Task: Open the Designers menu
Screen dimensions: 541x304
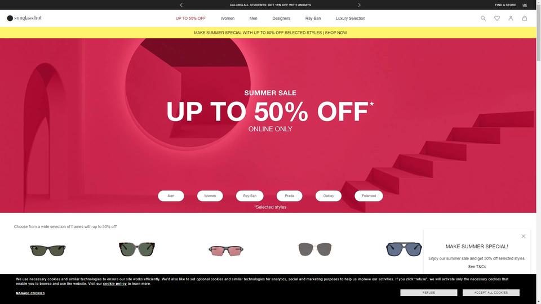Action: coord(281,18)
